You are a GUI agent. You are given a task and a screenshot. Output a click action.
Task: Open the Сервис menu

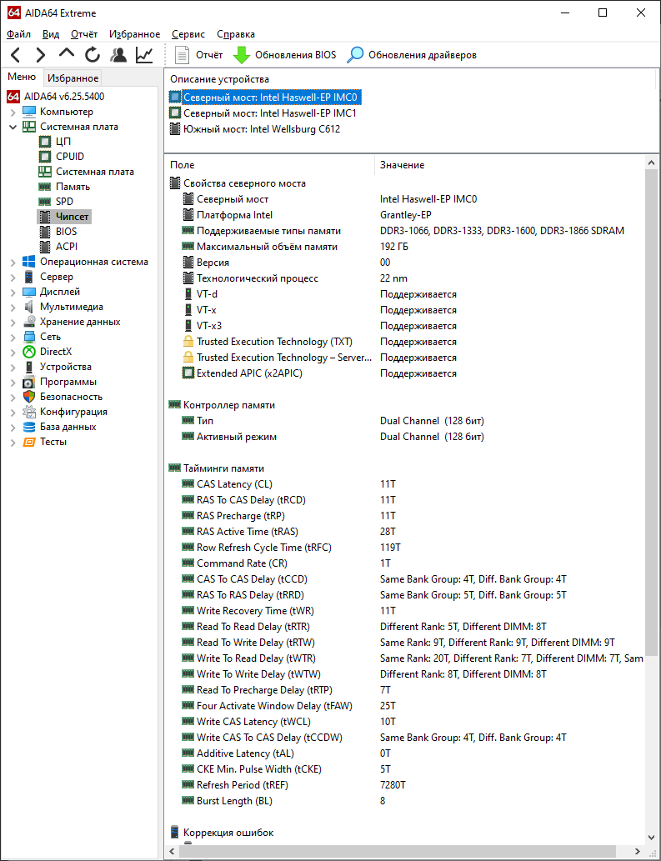[188, 34]
